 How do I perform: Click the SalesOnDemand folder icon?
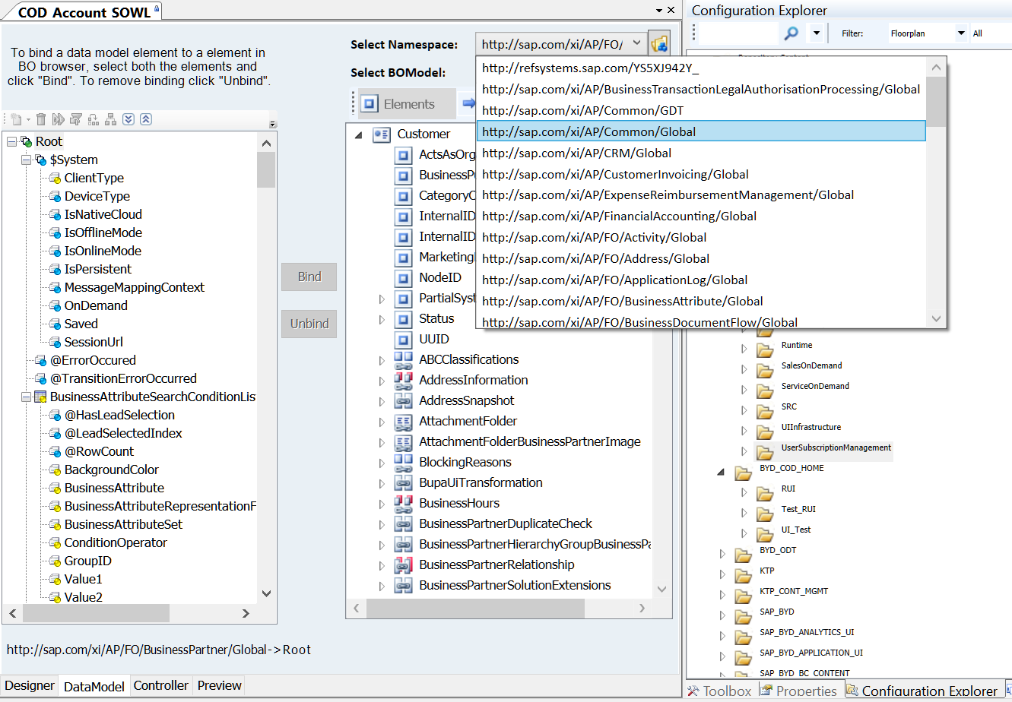(x=765, y=370)
